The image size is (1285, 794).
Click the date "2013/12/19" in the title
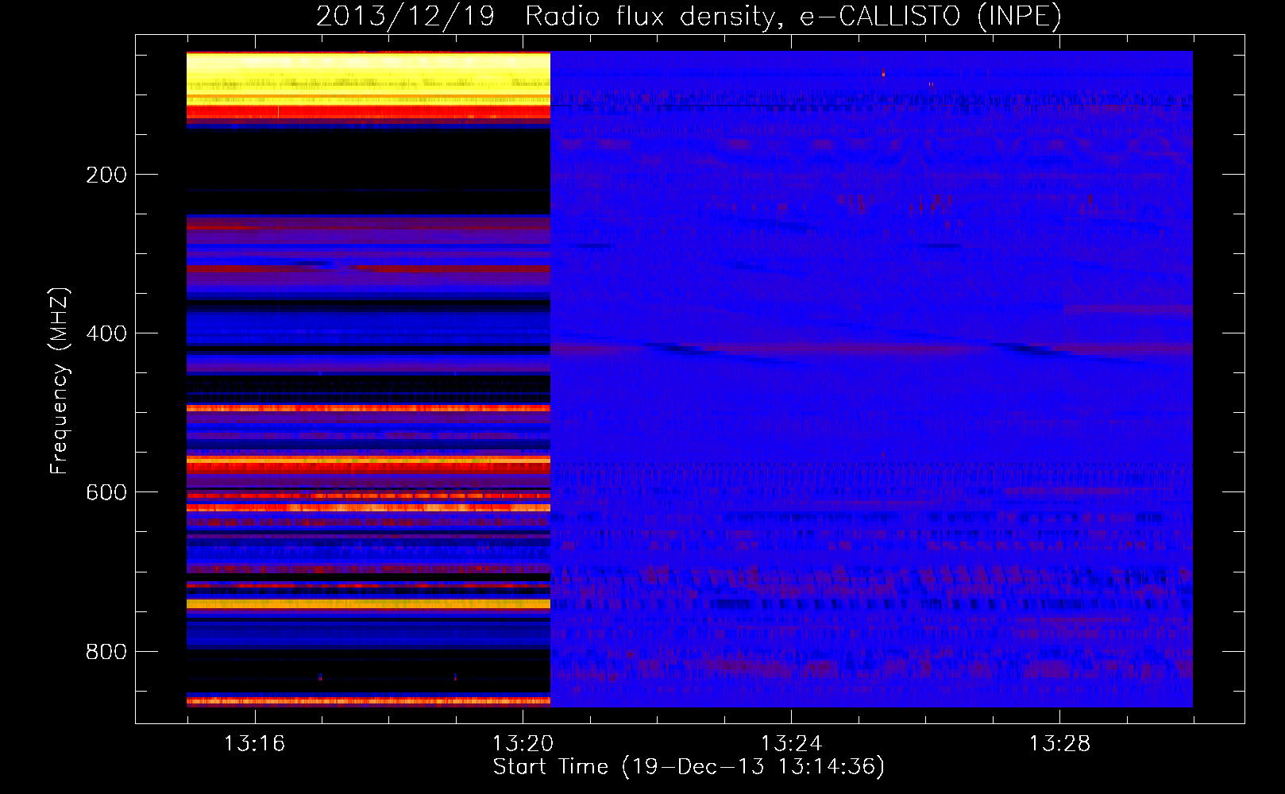click(406, 17)
